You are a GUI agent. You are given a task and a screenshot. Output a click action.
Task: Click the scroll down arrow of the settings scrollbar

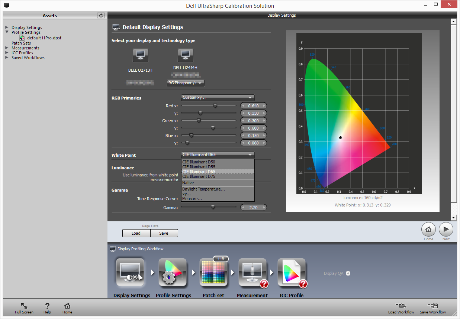click(453, 218)
